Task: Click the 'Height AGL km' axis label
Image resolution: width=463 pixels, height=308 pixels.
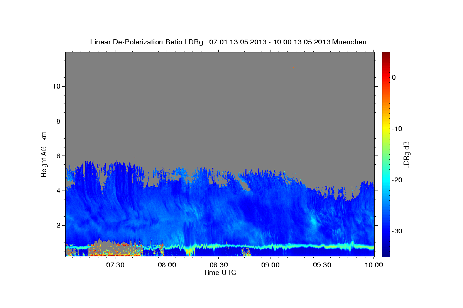Action: click(44, 154)
